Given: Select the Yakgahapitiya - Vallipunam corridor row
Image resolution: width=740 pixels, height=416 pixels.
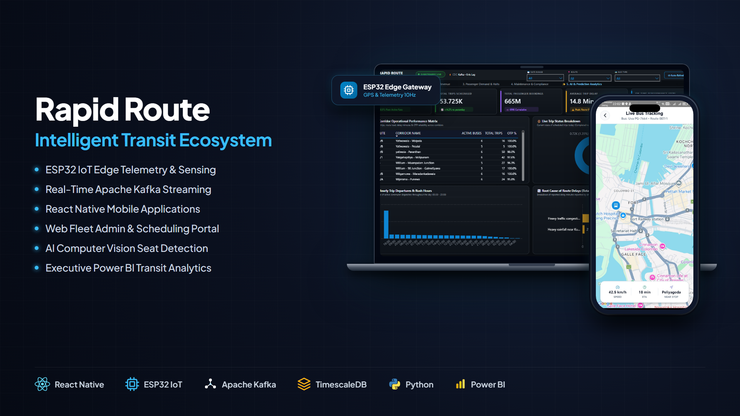Looking at the screenshot, I should (449, 157).
